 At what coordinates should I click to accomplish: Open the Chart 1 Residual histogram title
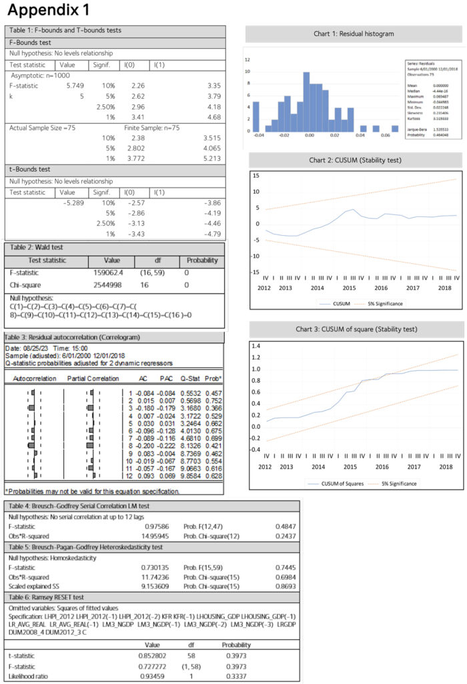click(x=354, y=33)
